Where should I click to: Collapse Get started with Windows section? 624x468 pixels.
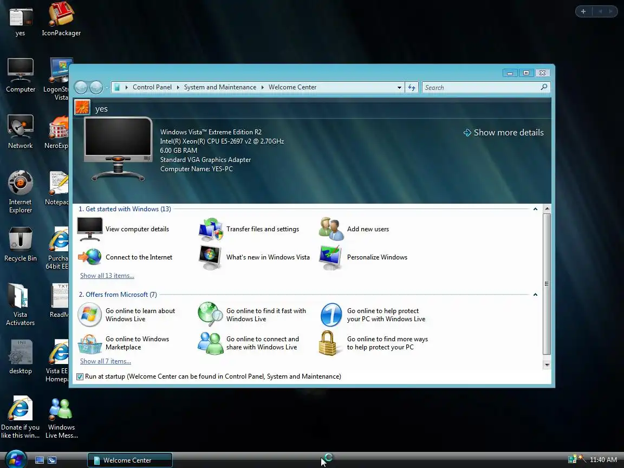coord(535,209)
